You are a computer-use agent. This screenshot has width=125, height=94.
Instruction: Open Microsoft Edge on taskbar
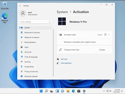coord(73,91)
